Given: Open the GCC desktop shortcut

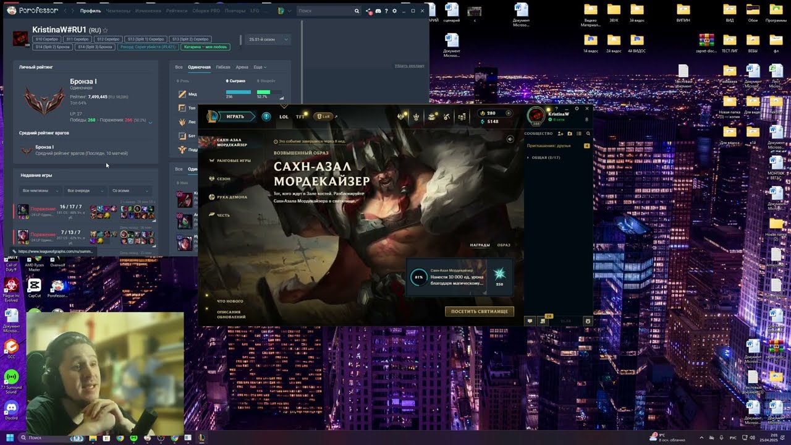Looking at the screenshot, I should coord(11,349).
